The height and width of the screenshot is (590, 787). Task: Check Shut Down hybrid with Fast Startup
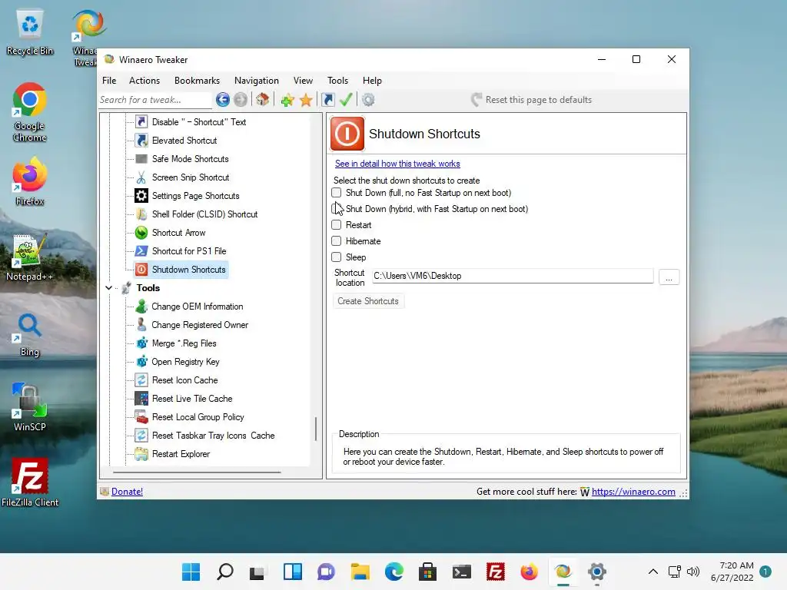coord(337,209)
